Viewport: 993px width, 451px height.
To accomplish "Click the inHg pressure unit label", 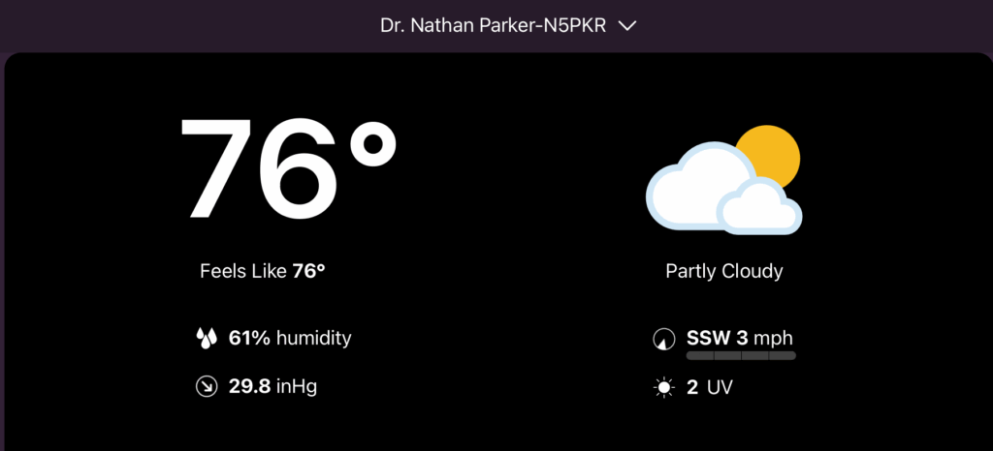I will point(295,387).
